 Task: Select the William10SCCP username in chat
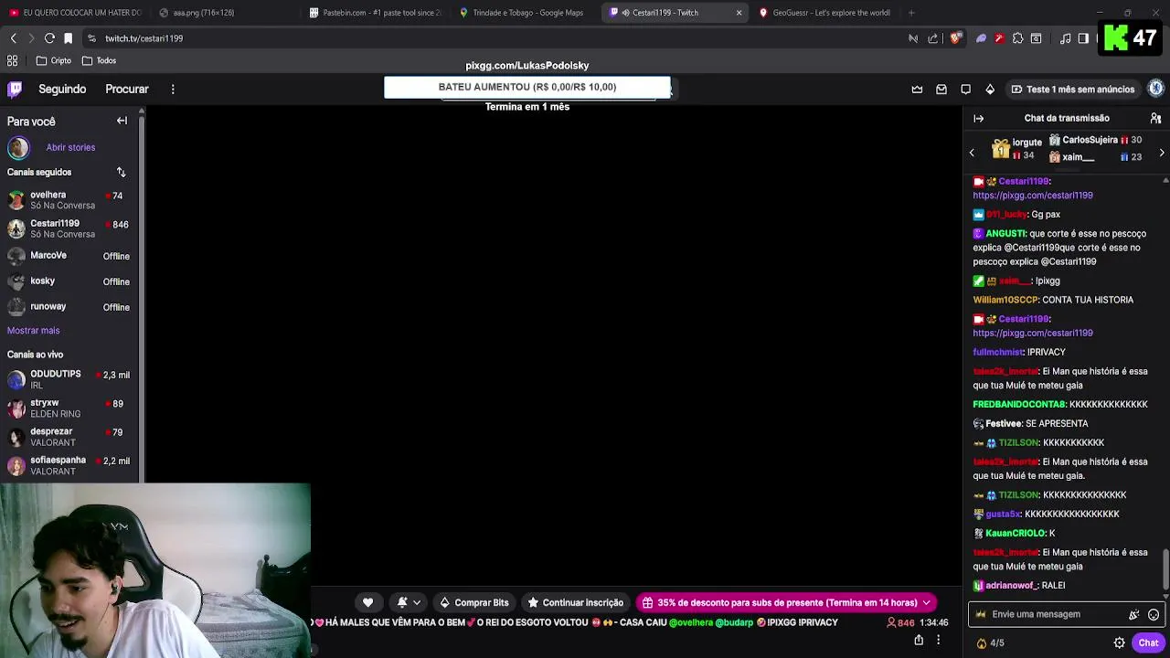(x=1005, y=300)
